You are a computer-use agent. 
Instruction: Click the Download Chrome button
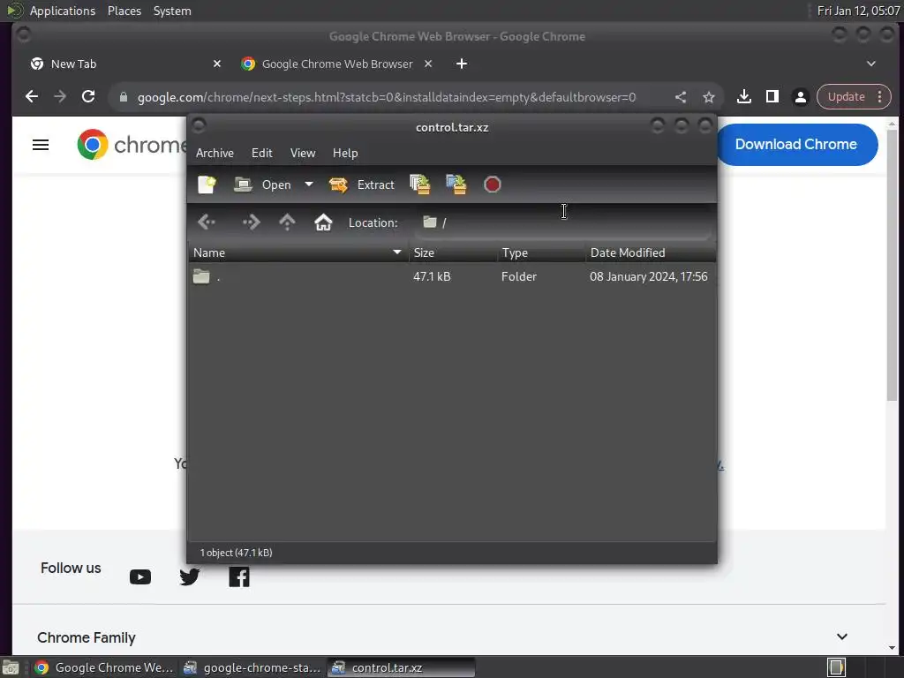pos(796,145)
